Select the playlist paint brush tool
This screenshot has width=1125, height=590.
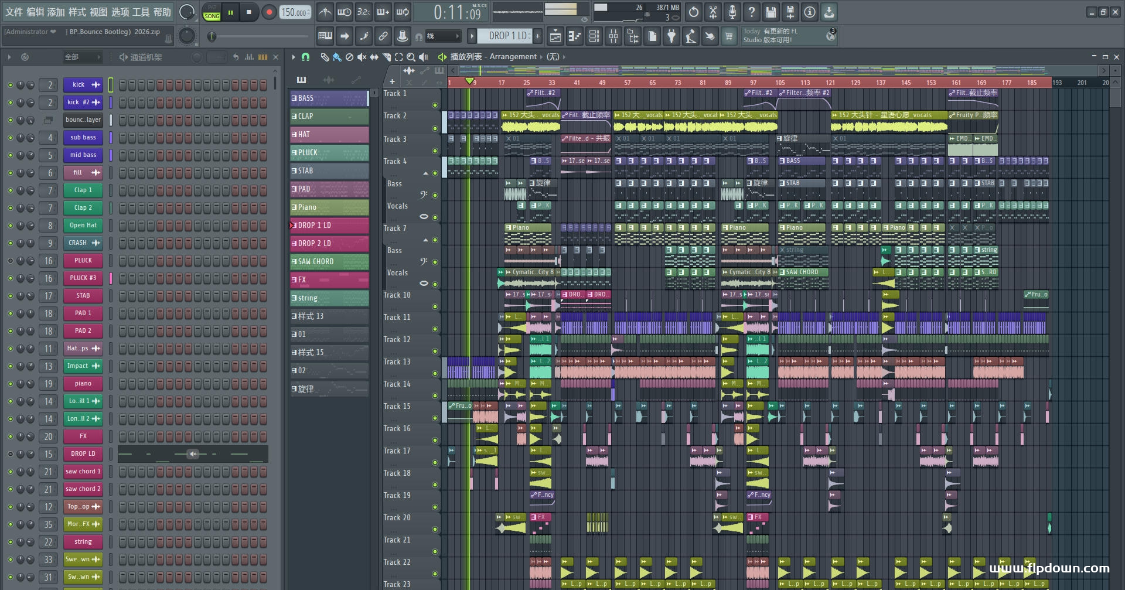pyautogui.click(x=337, y=57)
